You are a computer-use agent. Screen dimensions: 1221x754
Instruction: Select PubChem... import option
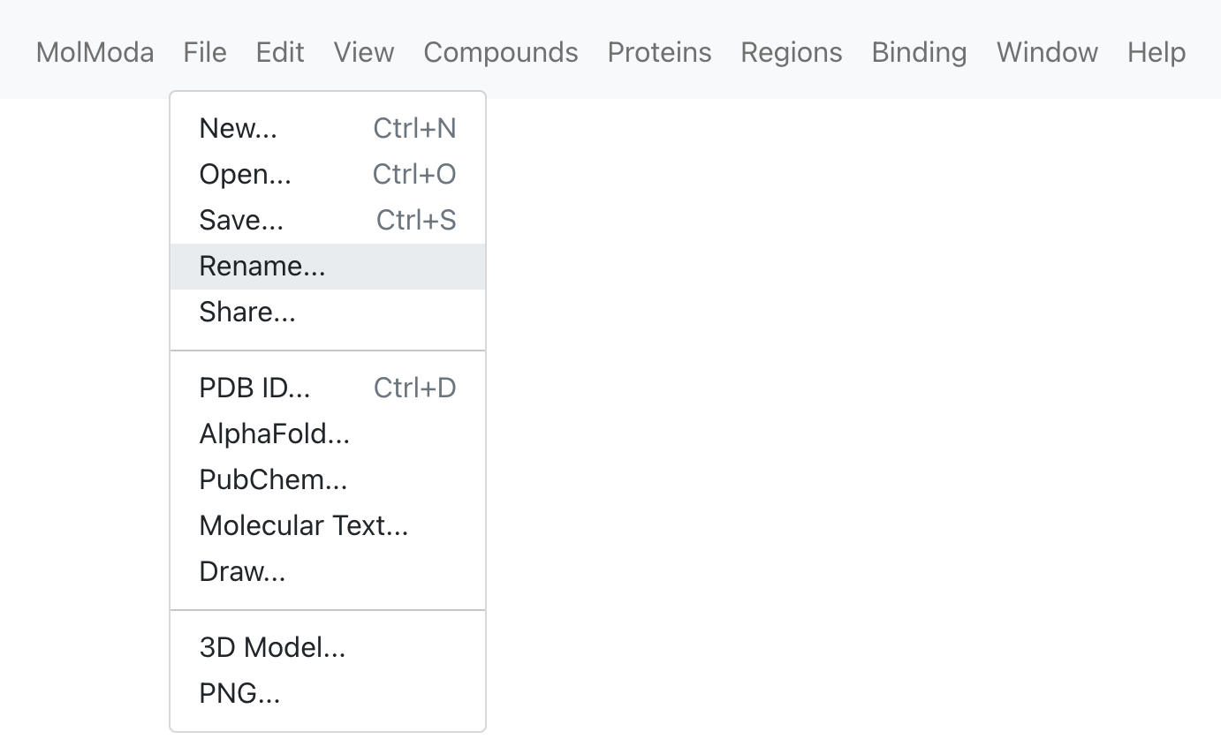[x=328, y=480]
